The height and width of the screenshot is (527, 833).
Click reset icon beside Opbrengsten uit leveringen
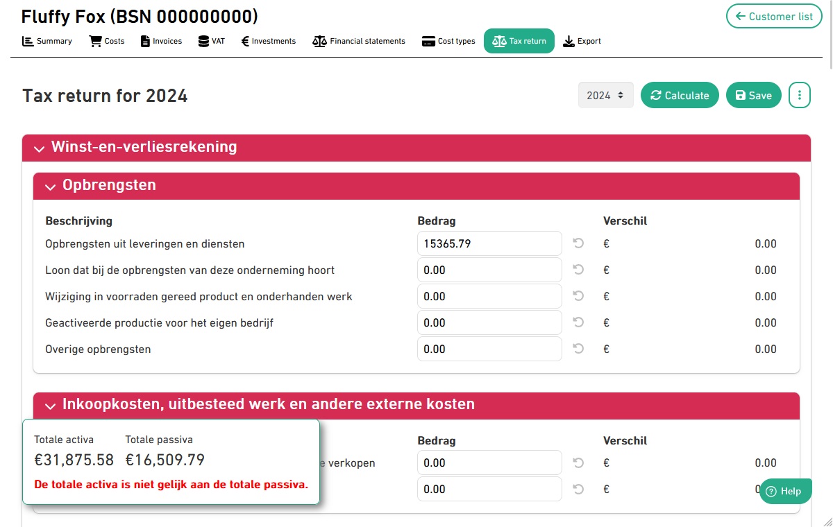pyautogui.click(x=578, y=243)
